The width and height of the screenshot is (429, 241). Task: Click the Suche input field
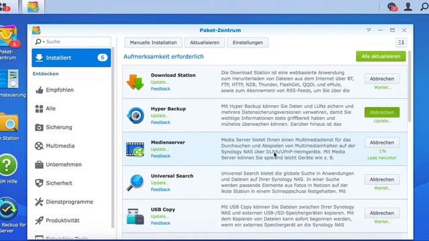(72, 42)
